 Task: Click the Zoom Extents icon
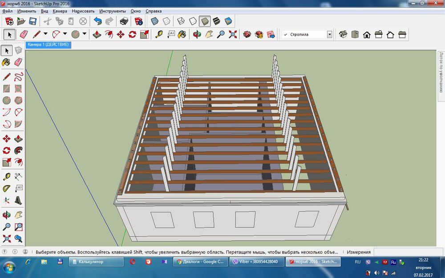(x=233, y=34)
